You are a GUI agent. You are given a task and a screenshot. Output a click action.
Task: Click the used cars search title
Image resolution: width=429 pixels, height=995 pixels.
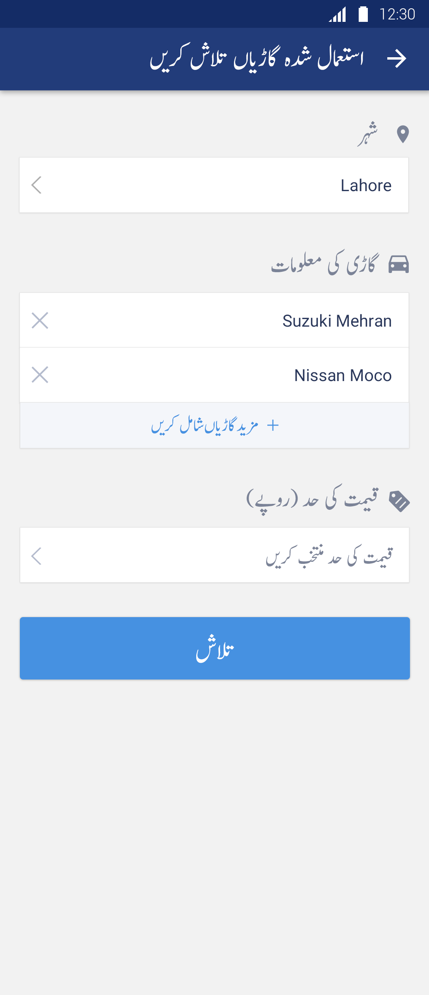[256, 58]
